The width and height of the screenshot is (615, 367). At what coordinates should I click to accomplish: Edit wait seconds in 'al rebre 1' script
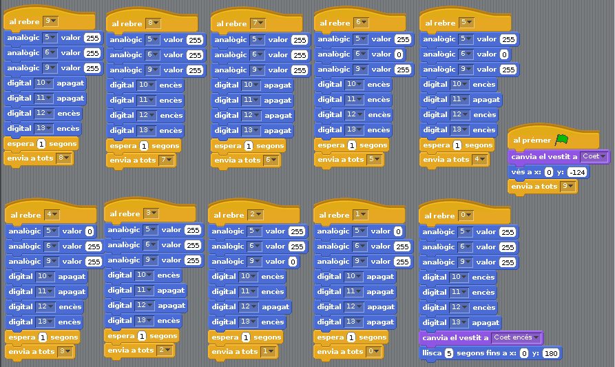(x=351, y=337)
